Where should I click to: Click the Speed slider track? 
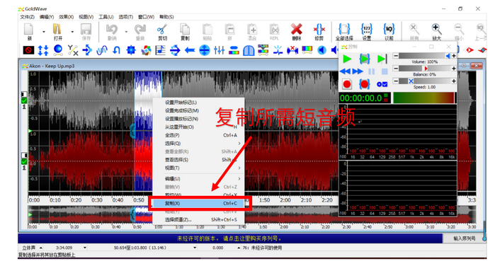(x=425, y=81)
